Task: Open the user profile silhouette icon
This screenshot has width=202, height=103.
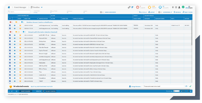Action: [x=179, y=7]
